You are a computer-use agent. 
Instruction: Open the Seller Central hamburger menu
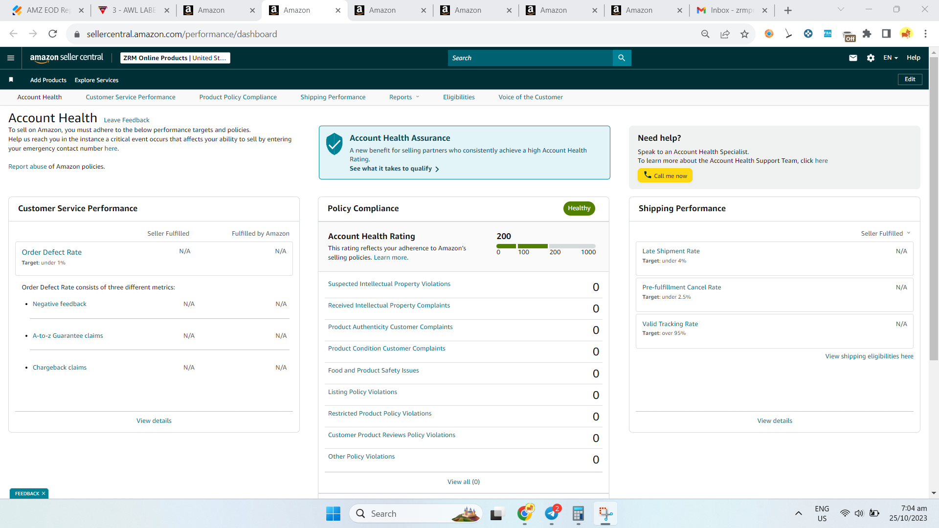(11, 58)
